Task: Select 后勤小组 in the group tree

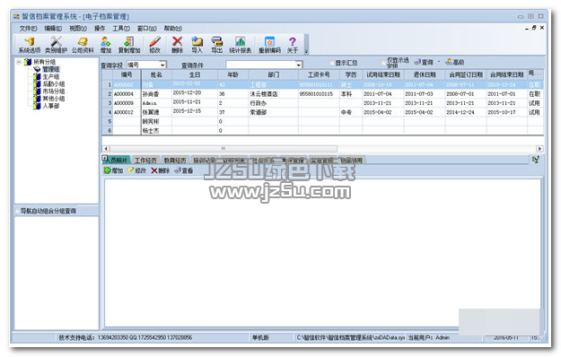Action: pos(54,83)
